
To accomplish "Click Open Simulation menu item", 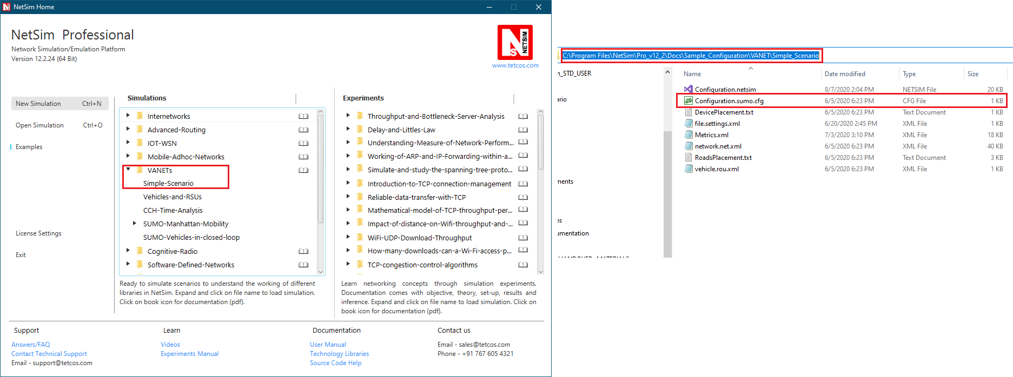I will [x=59, y=125].
